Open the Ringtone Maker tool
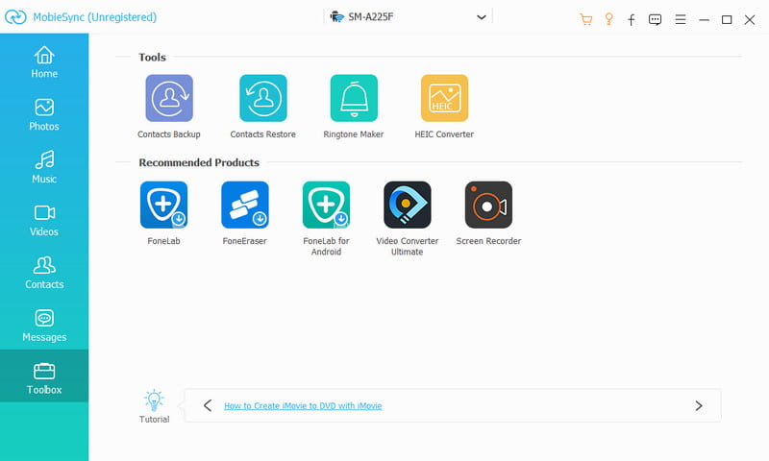The image size is (769, 461). click(x=354, y=98)
